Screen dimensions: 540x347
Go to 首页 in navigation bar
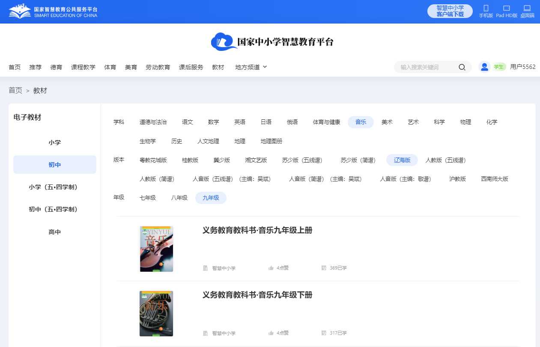pos(15,67)
